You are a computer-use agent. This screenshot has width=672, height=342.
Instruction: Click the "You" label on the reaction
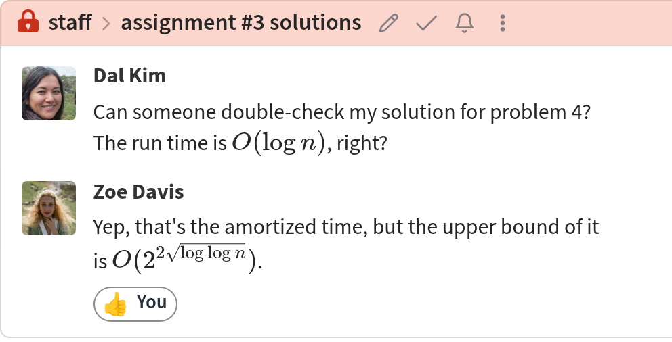pos(152,302)
